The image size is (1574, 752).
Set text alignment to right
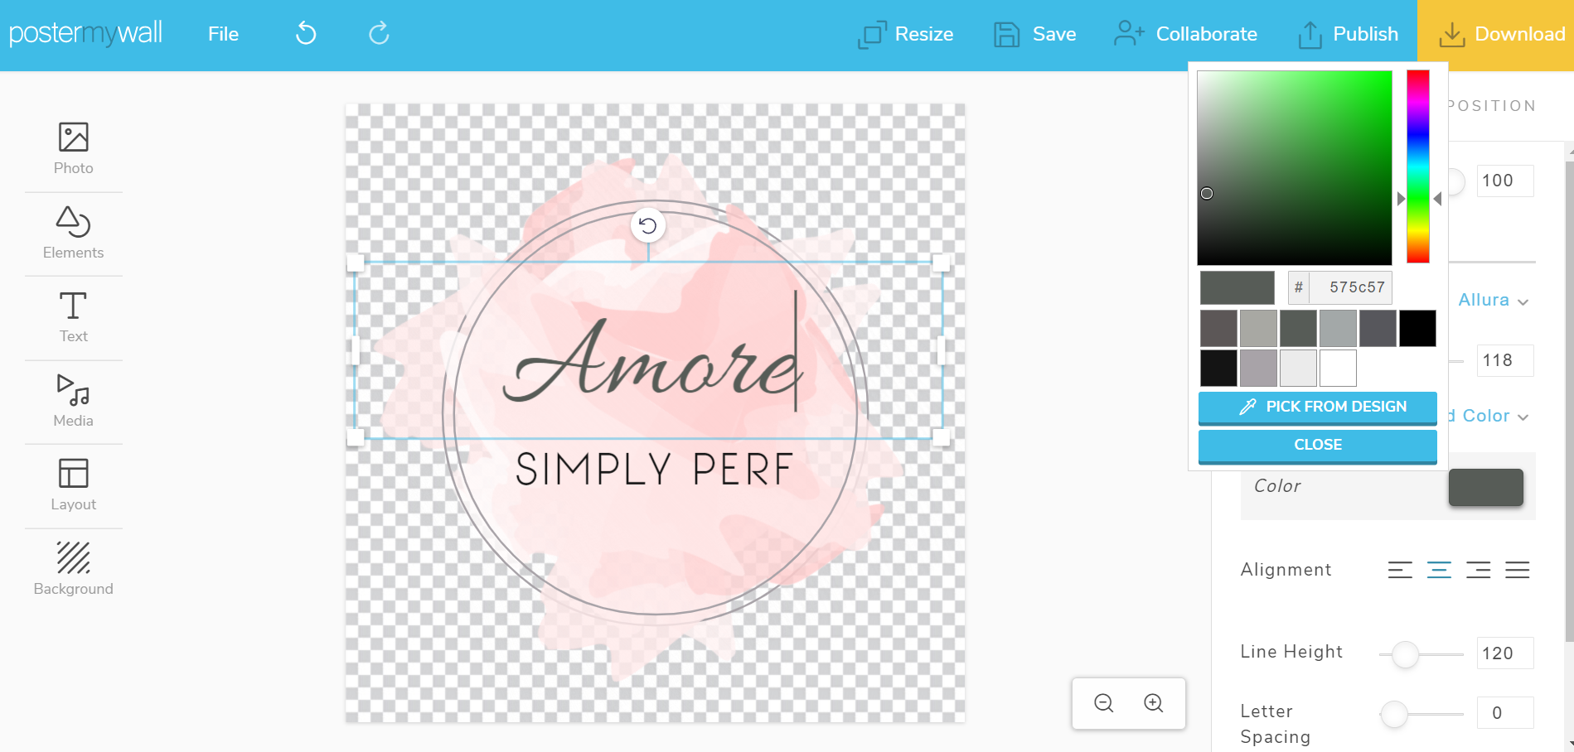[x=1478, y=570]
